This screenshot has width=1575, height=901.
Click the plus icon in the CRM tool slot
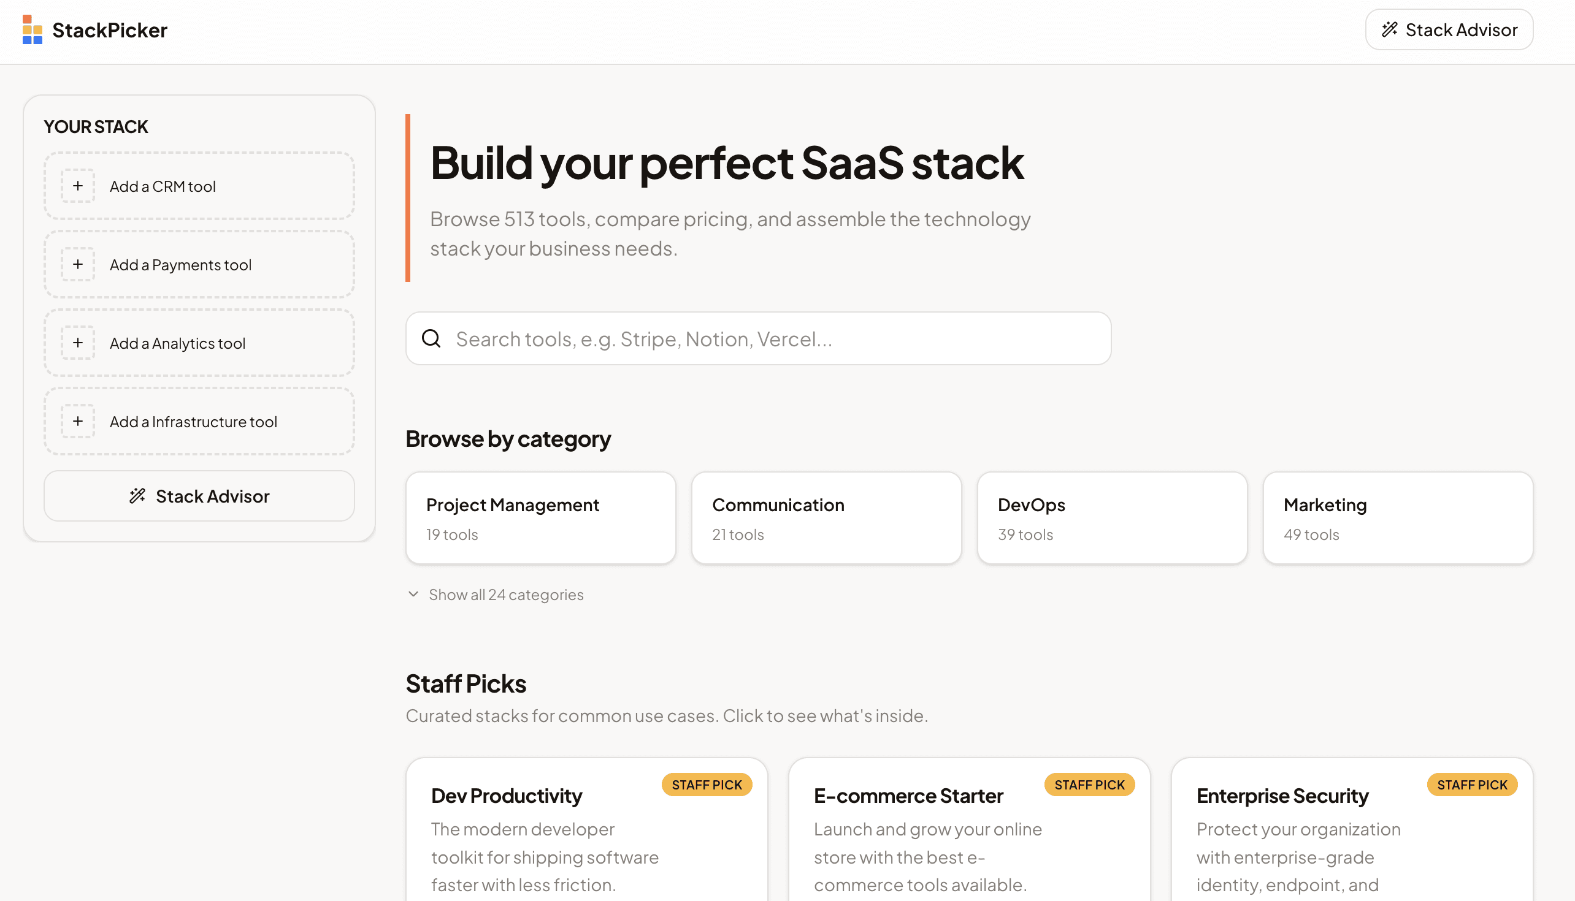(x=77, y=185)
